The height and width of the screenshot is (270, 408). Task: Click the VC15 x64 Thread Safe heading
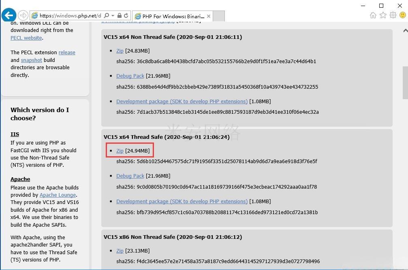(x=167, y=137)
